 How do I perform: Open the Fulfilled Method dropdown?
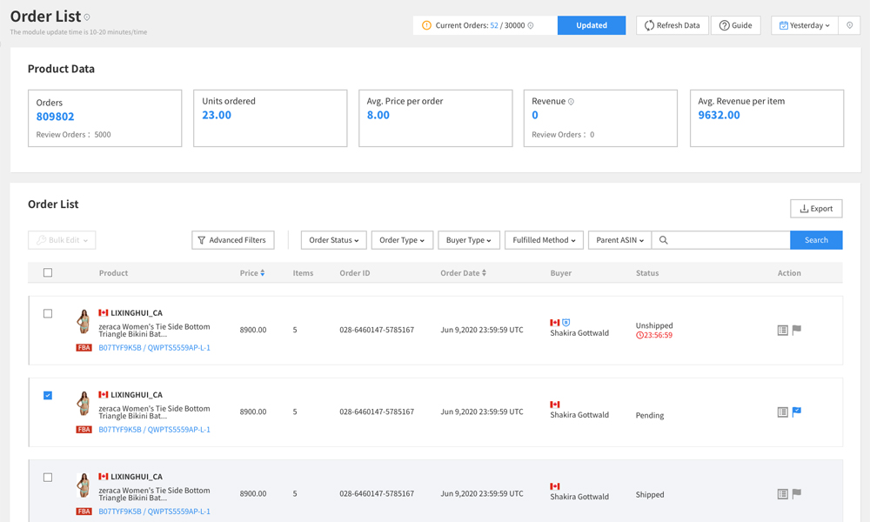click(x=544, y=240)
